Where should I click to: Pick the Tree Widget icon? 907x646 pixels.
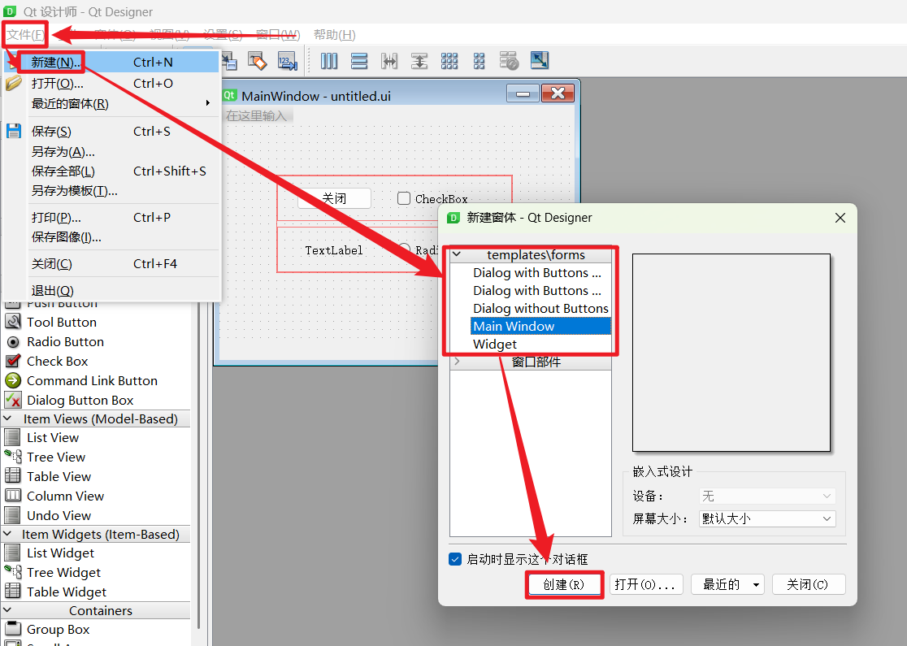(13, 572)
